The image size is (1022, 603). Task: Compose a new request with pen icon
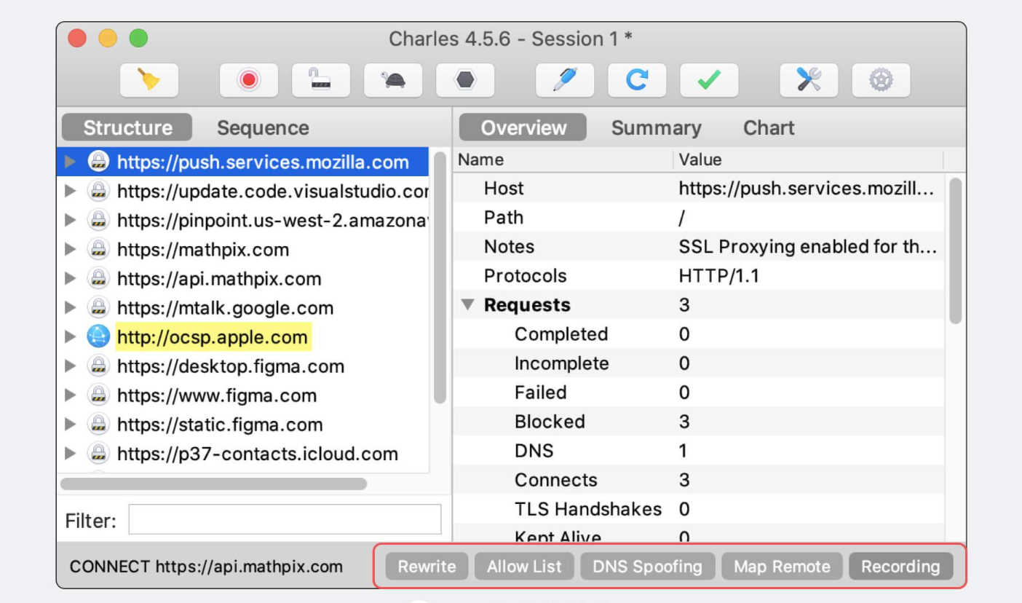click(x=565, y=80)
